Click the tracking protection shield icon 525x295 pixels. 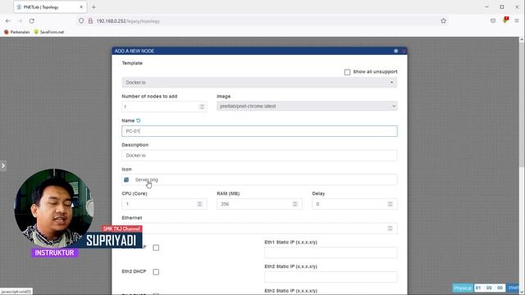[x=81, y=20]
